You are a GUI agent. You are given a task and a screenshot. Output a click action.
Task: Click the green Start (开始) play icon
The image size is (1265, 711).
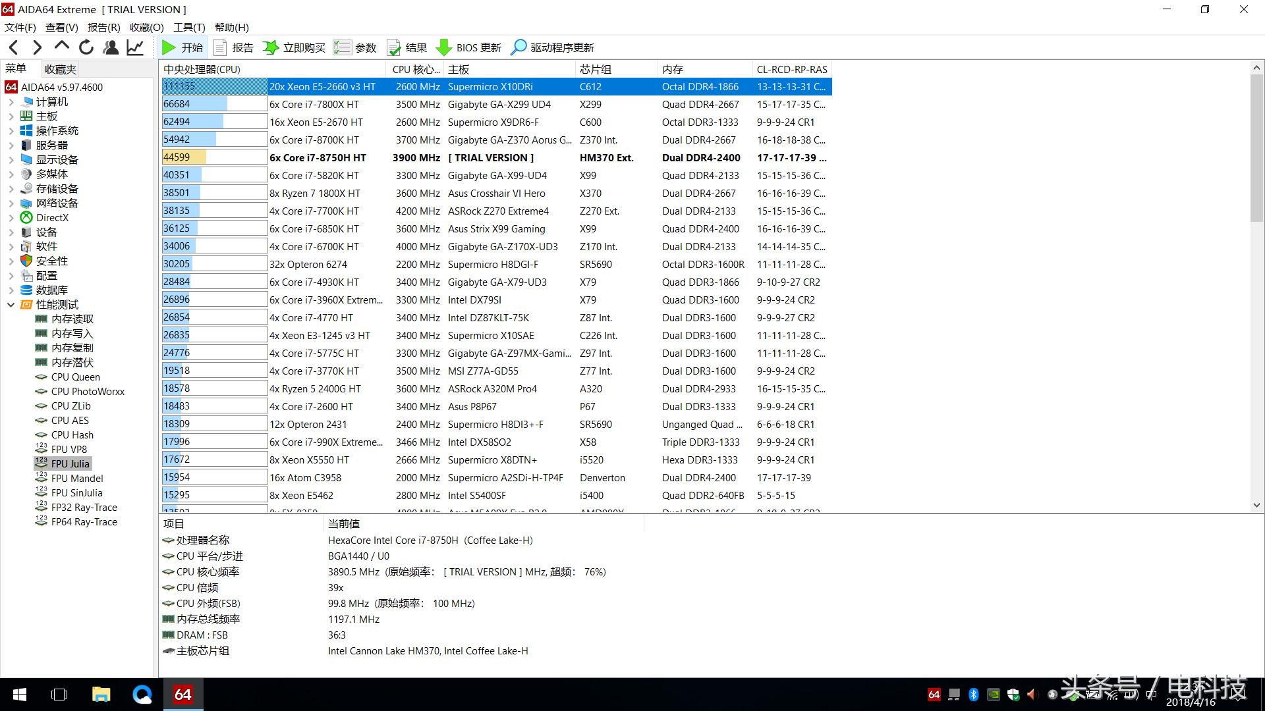pyautogui.click(x=169, y=47)
